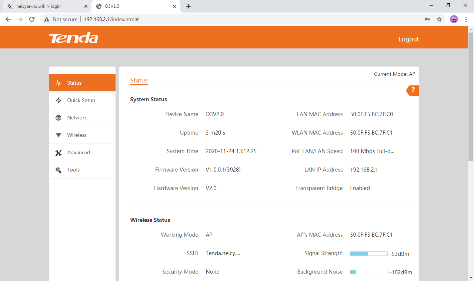Click the Firmware Version value V1.0.0.1(3928)
474x281 pixels.
223,170
